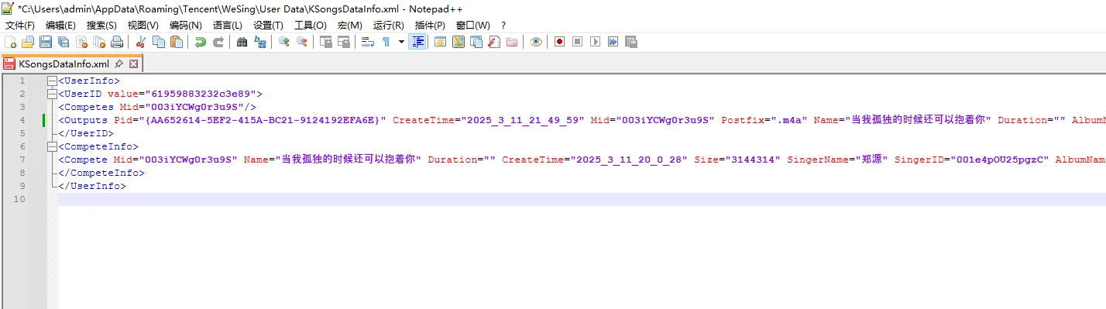Screen dimensions: 1106x309
Task: Start macro recording with the red dot
Action: [x=560, y=42]
